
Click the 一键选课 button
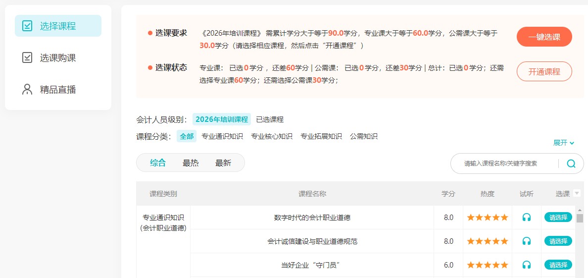coord(544,37)
